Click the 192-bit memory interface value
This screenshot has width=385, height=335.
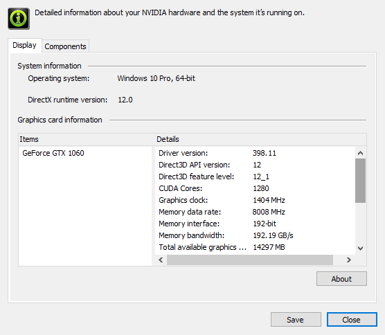click(x=265, y=224)
